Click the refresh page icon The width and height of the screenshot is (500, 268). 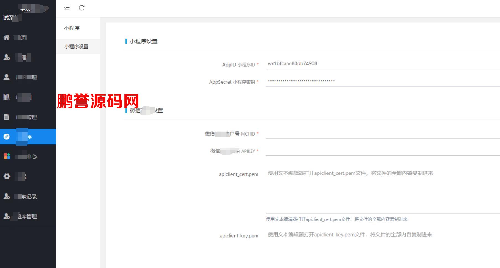click(82, 8)
